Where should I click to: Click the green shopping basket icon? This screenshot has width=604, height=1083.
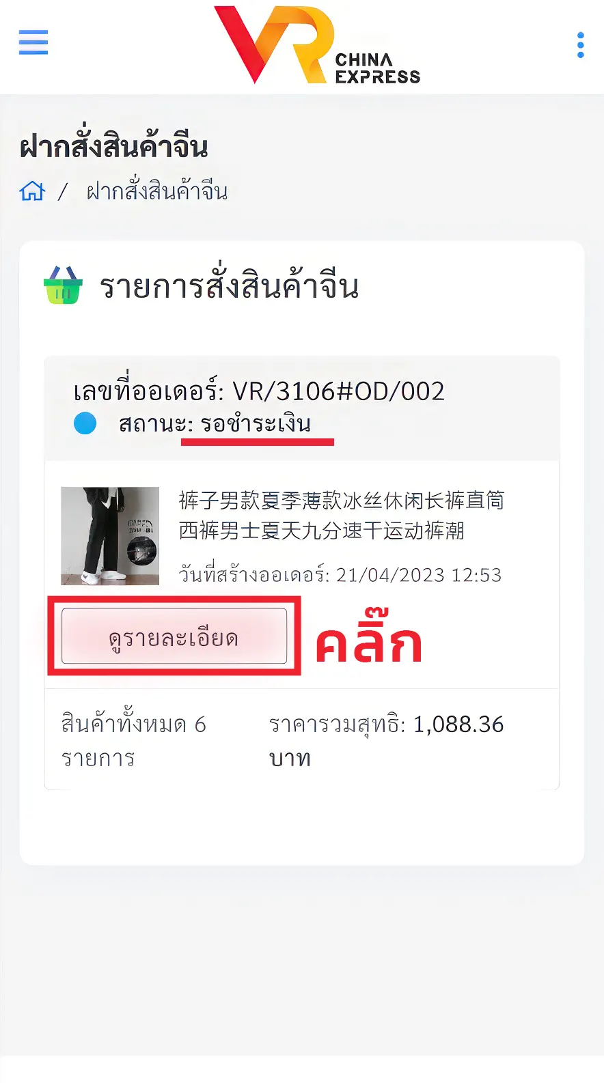(x=63, y=285)
